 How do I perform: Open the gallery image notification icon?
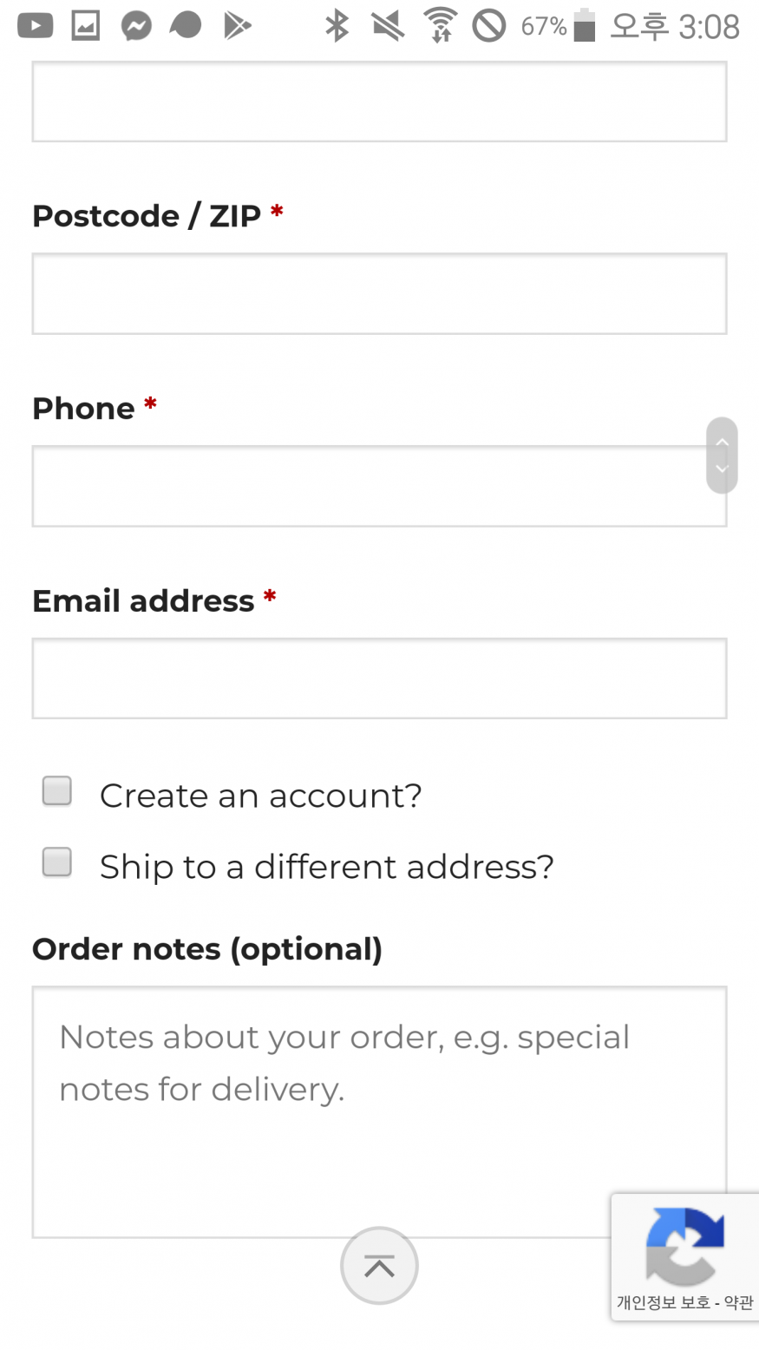tap(85, 26)
